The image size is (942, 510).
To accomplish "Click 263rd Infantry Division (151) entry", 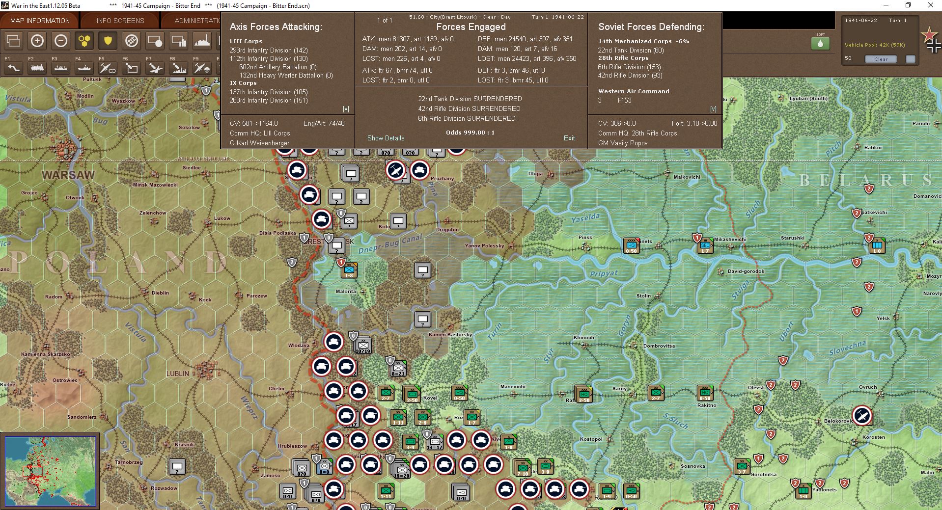I will pyautogui.click(x=269, y=100).
